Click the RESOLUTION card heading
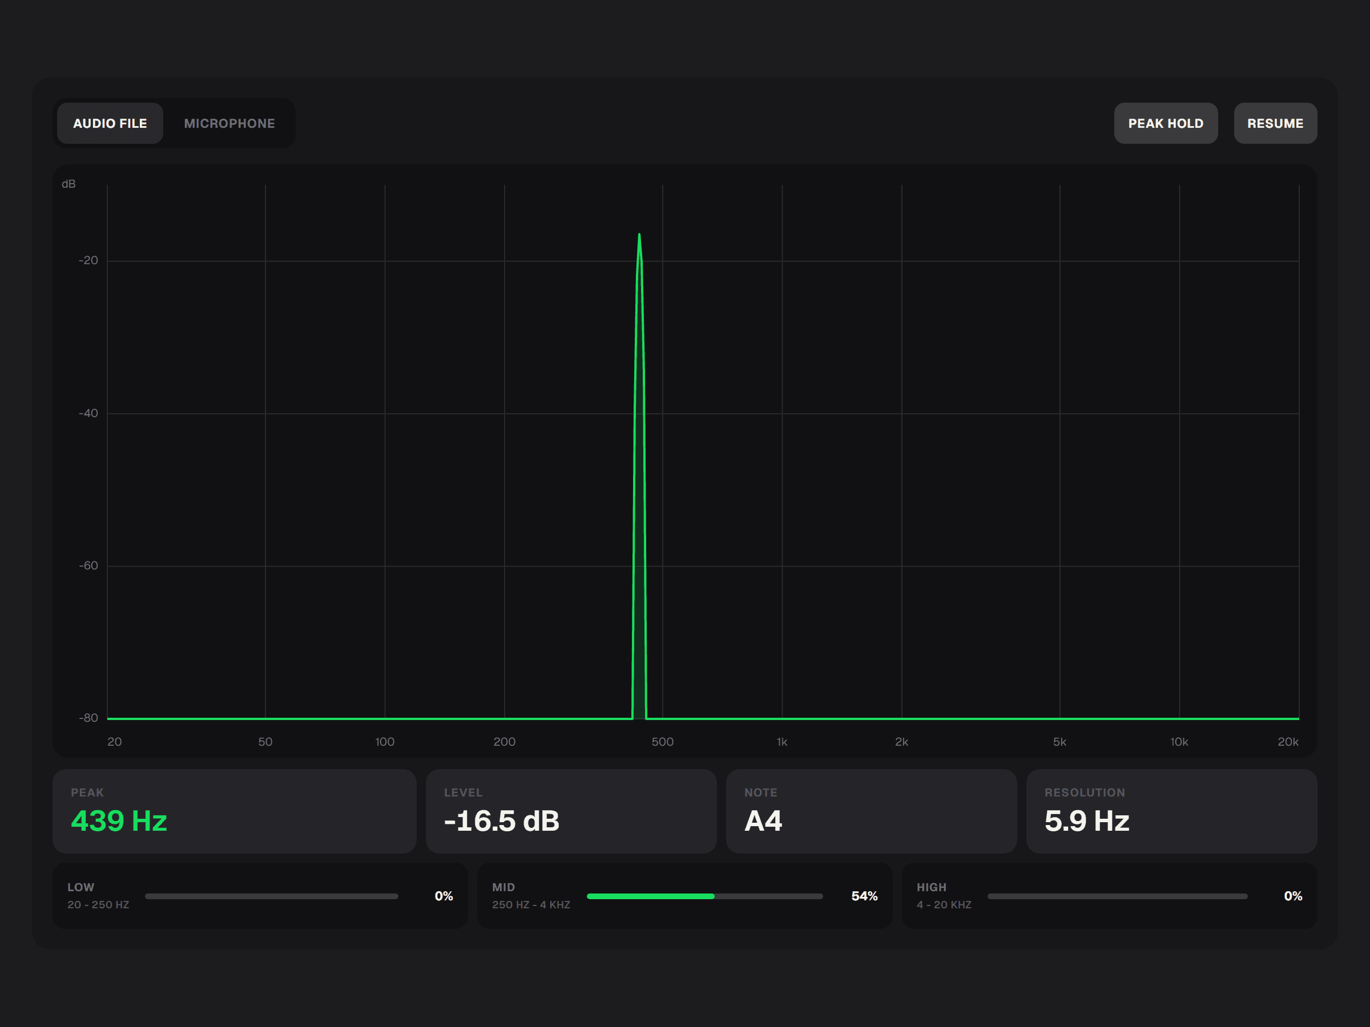 [1085, 793]
